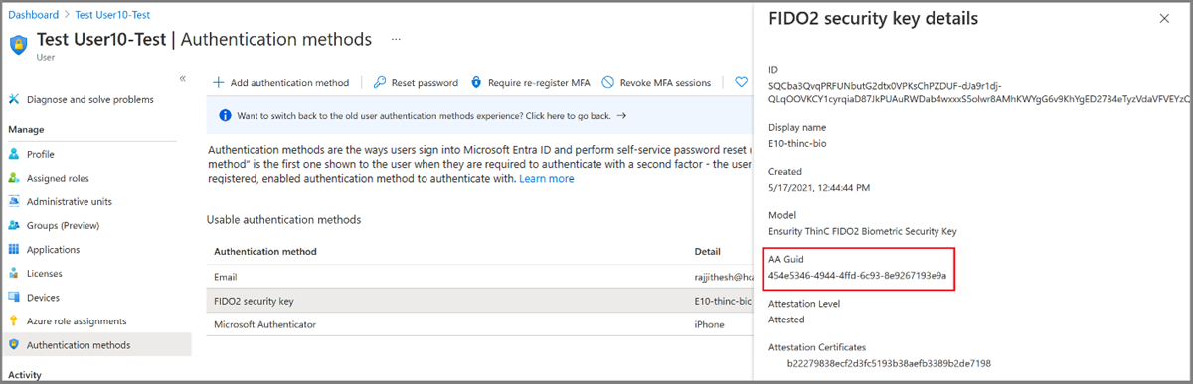Image resolution: width=1193 pixels, height=384 pixels.
Task: Open Applications in sidebar
Action: (x=54, y=249)
